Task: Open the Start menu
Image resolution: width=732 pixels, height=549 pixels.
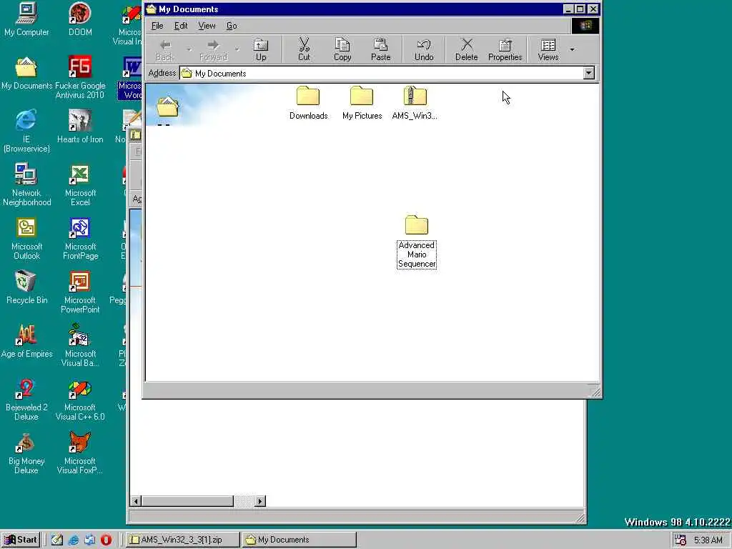Action: coord(21,540)
